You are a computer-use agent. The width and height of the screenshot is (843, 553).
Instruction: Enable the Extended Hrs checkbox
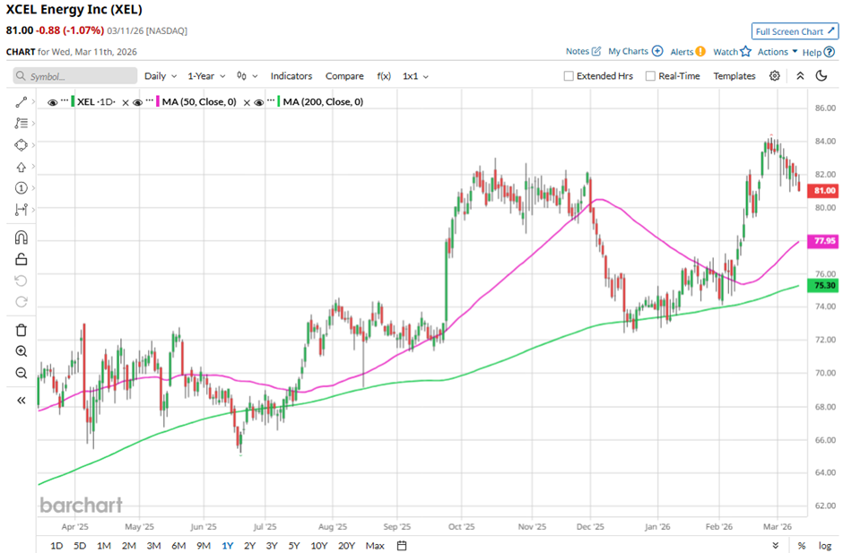[x=569, y=76]
